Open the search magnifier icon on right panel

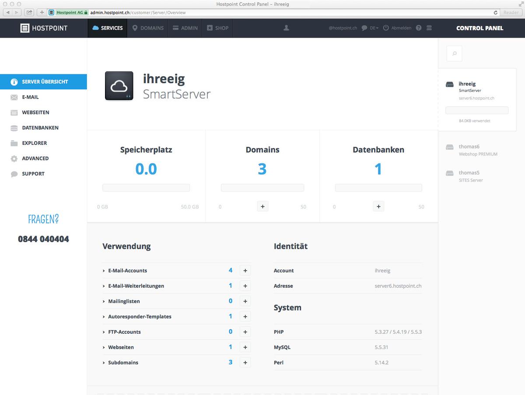click(454, 53)
